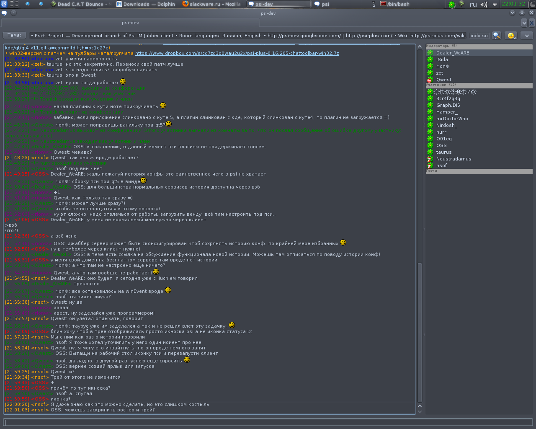
Task: Click the status icon next to Hamper_
Action: (430, 112)
